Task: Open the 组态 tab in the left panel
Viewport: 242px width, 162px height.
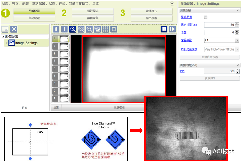Action: [24, 108]
